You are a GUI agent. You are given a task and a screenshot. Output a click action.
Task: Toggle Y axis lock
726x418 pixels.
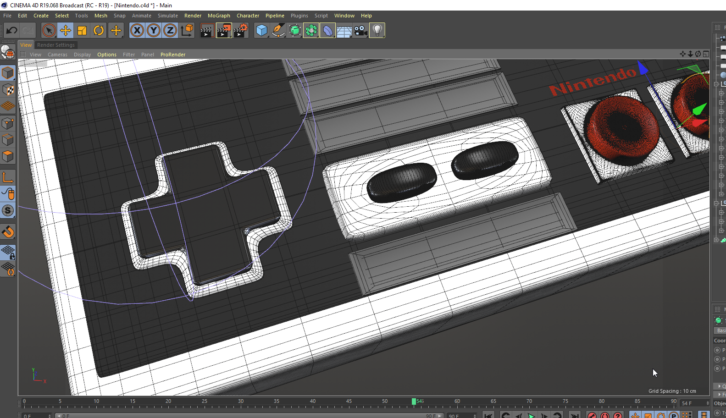click(154, 31)
